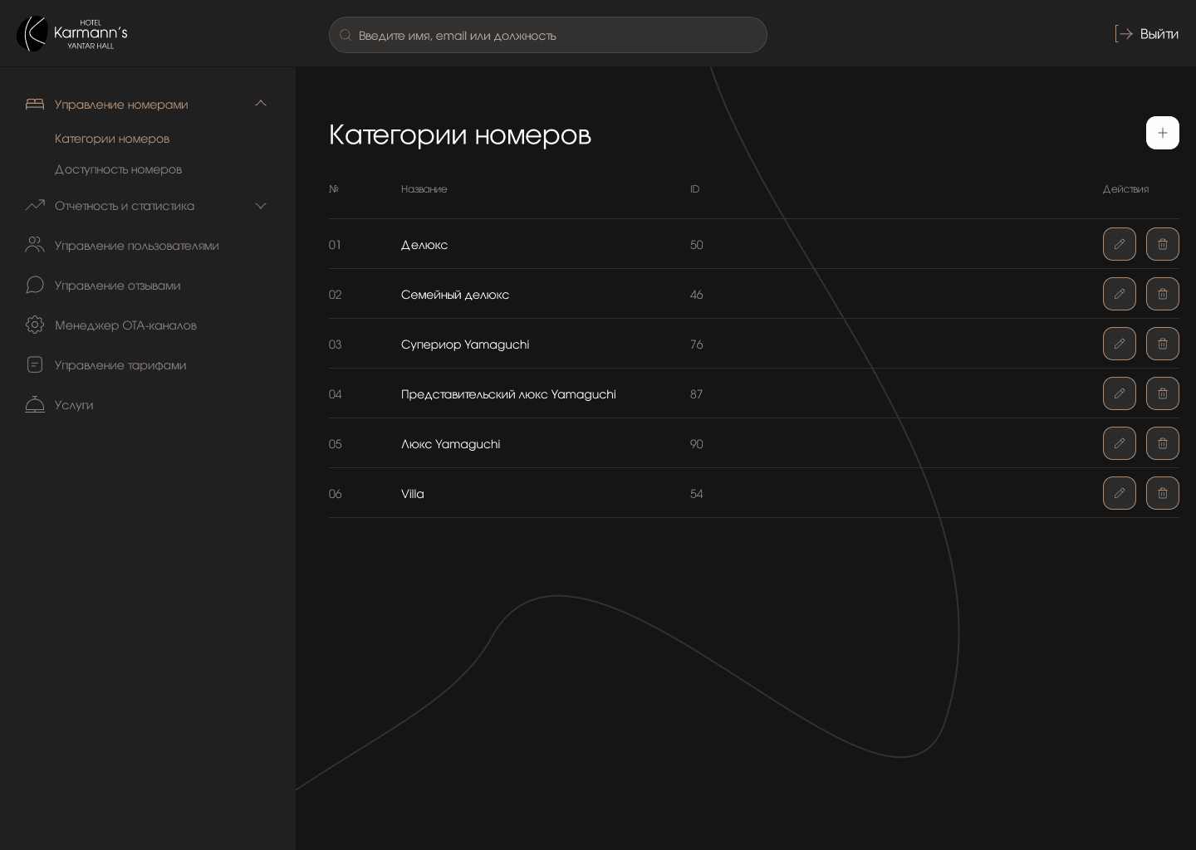
Task: Go to Доступность номеров in sidebar
Action: [118, 169]
